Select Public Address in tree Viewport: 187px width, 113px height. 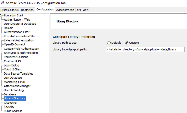(13, 111)
